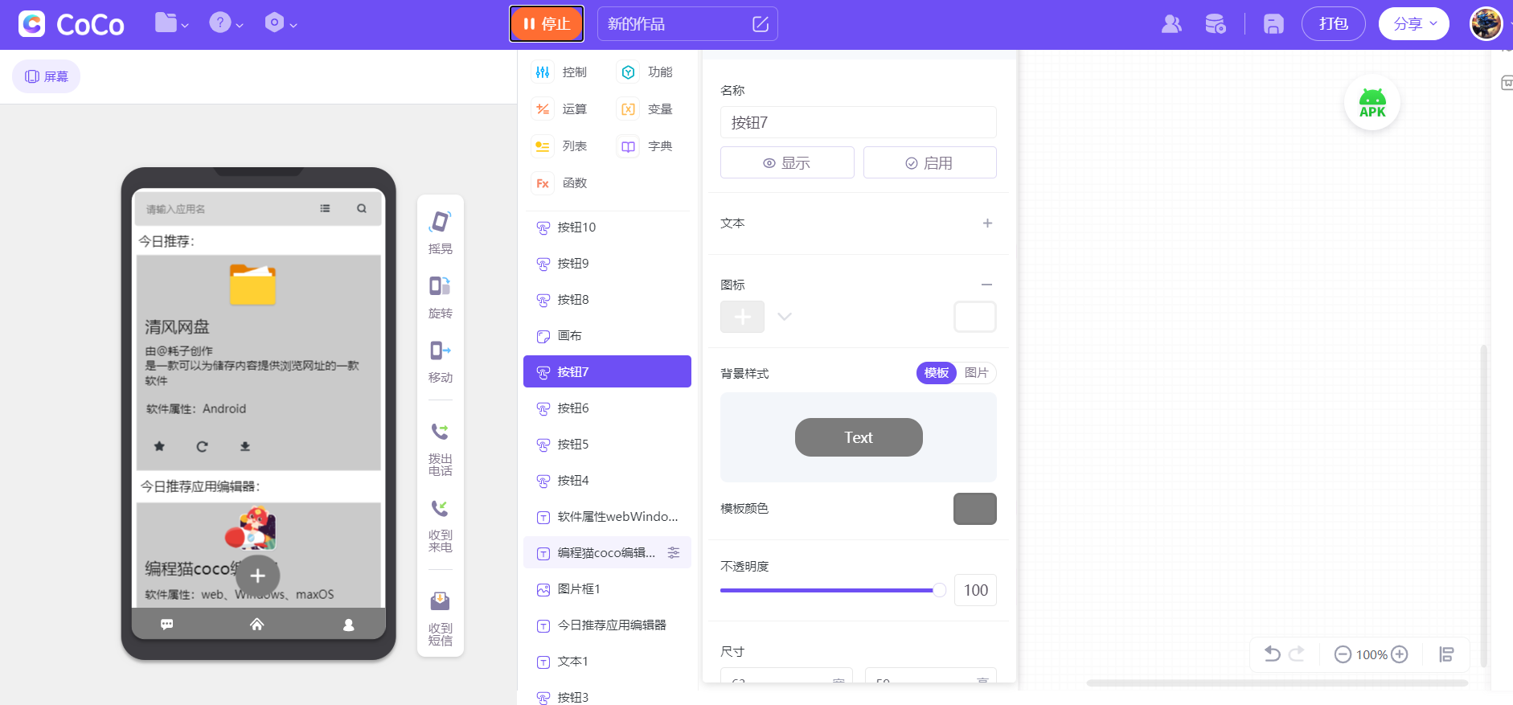Open the 字典 block category

pyautogui.click(x=646, y=146)
